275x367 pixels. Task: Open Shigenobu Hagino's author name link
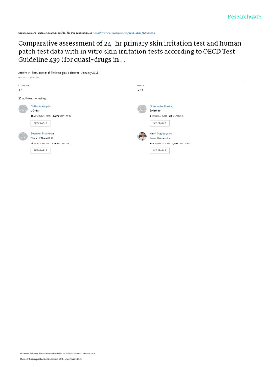pos(161,106)
